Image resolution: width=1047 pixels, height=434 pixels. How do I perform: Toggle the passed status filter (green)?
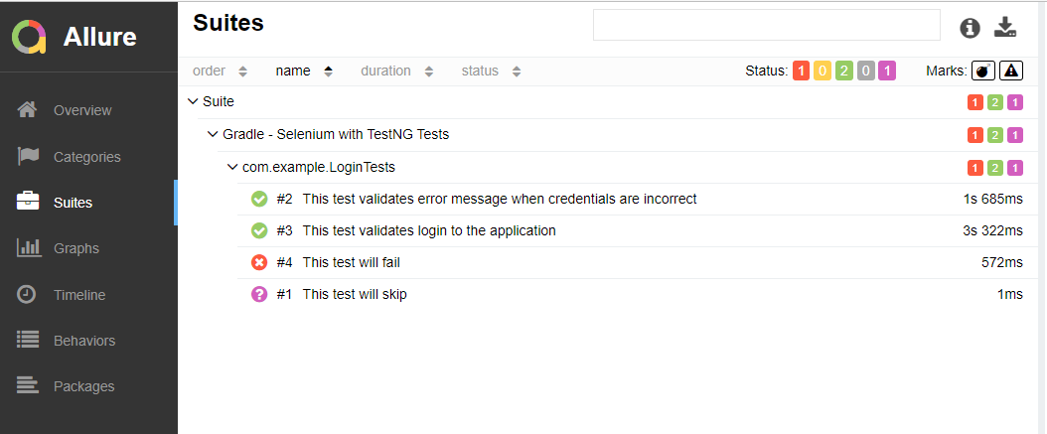click(x=844, y=71)
